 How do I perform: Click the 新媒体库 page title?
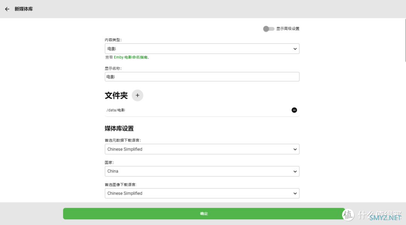[24, 9]
